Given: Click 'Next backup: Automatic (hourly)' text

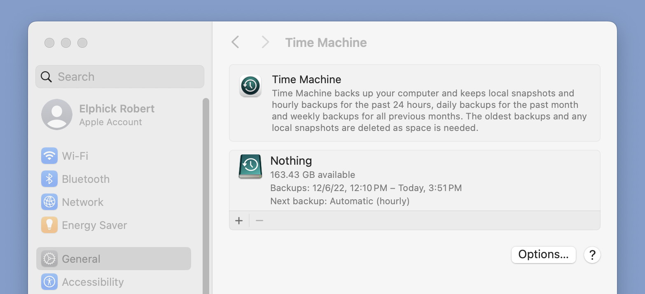Looking at the screenshot, I should (340, 201).
